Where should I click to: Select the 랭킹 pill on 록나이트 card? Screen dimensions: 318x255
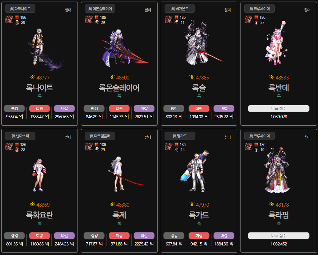pyautogui.click(x=14, y=109)
